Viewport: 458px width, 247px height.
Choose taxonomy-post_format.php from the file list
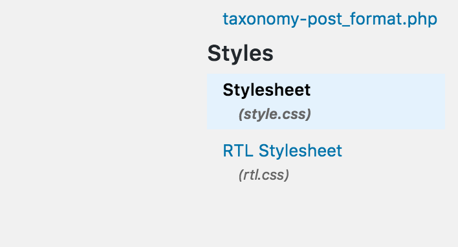(x=330, y=19)
